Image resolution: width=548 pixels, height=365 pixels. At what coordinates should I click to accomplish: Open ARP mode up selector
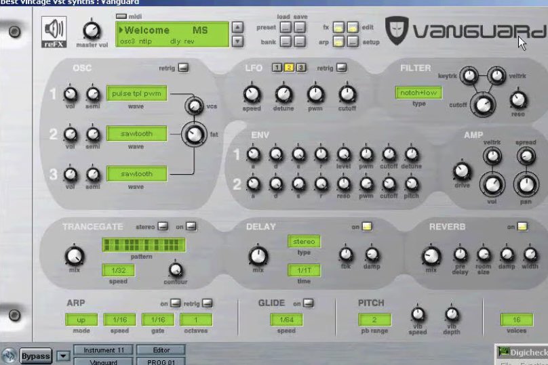coord(81,320)
